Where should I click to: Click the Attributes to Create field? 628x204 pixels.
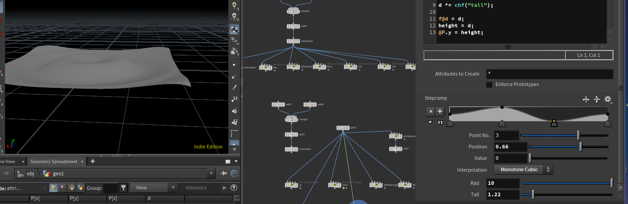tap(549, 74)
